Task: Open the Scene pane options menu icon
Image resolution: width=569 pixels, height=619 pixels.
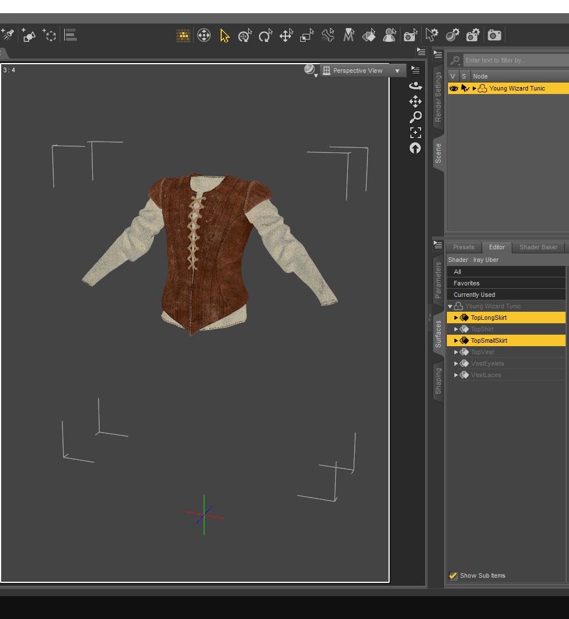Action: (x=438, y=54)
